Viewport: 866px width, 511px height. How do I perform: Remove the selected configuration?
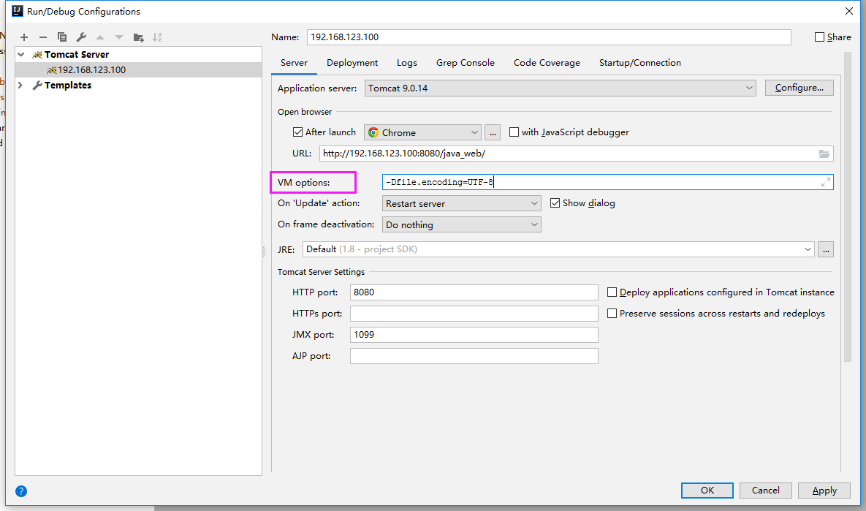[42, 37]
